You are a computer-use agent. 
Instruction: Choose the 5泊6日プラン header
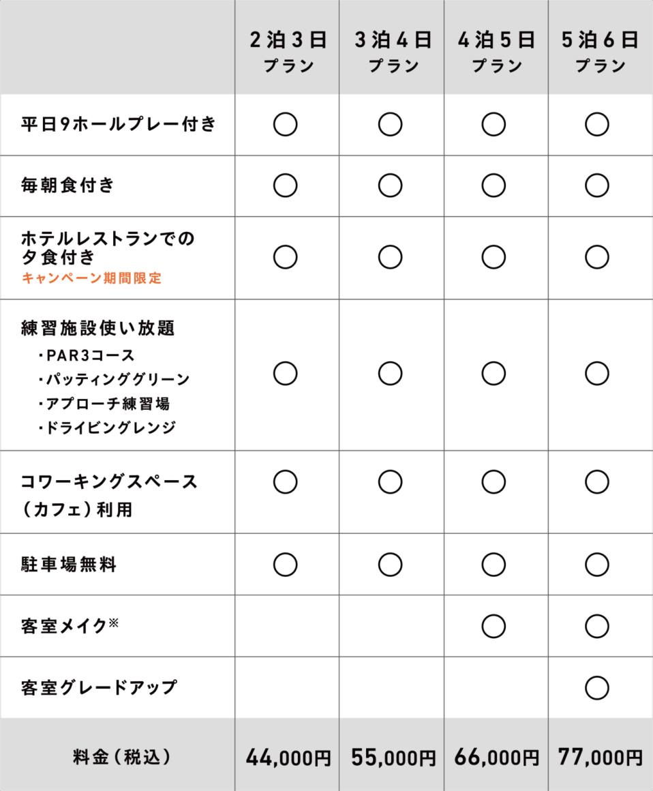[600, 52]
